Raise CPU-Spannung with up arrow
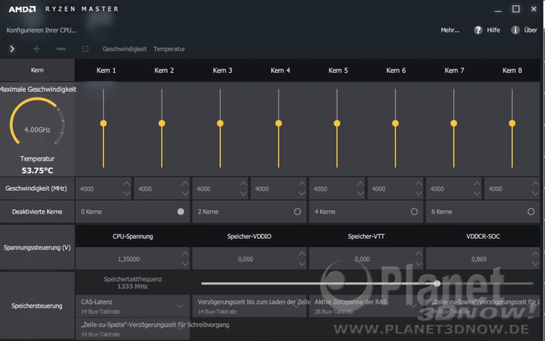 click(185, 253)
